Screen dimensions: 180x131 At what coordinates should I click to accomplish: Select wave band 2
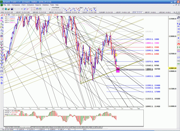coord(52,10)
